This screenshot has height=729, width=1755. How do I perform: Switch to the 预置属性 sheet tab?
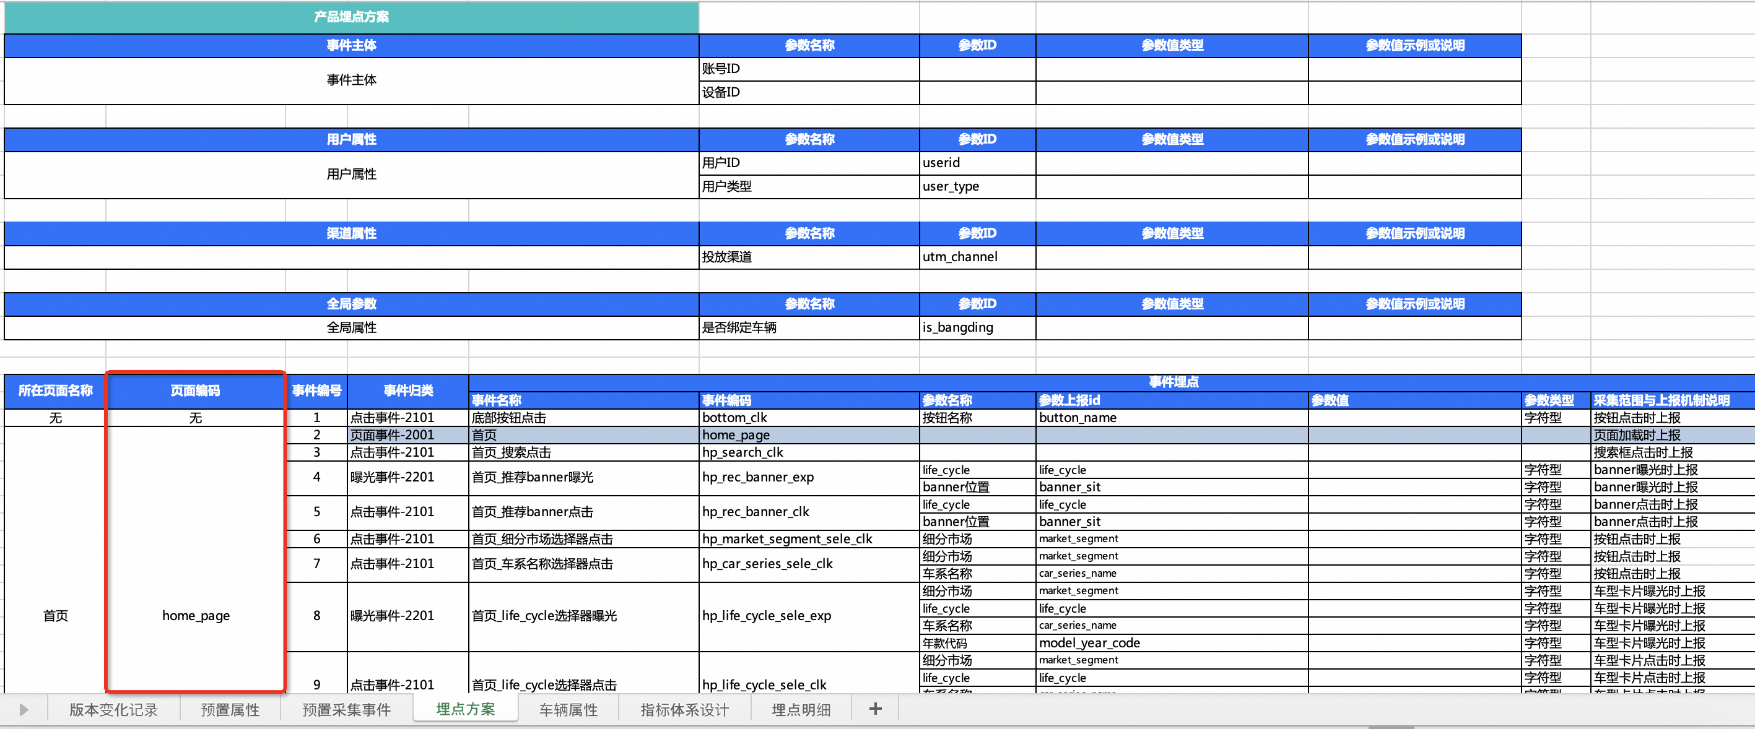[x=230, y=710]
